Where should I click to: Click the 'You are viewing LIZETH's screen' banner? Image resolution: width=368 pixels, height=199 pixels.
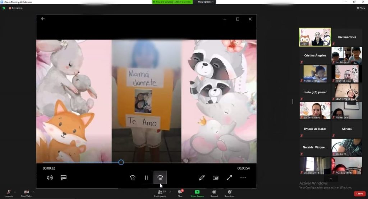click(172, 2)
